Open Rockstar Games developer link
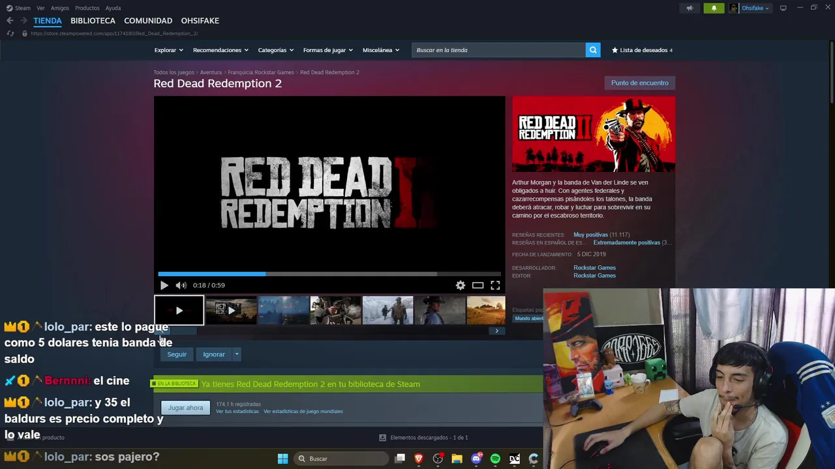835x469 pixels. pos(594,268)
